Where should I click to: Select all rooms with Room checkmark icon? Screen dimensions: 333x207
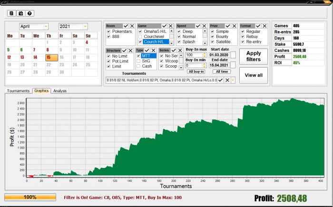click(126, 26)
